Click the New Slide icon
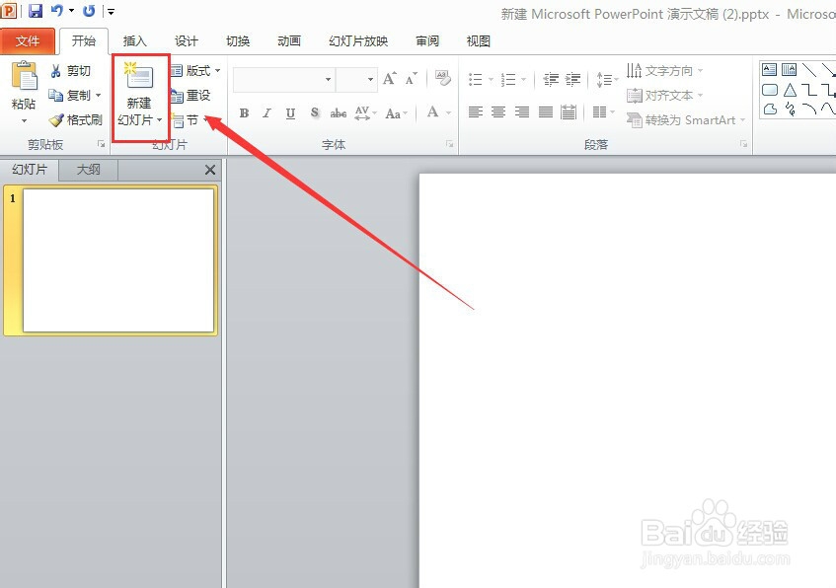836x588 pixels. click(138, 76)
